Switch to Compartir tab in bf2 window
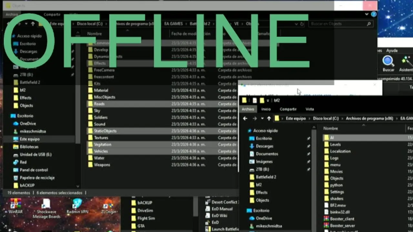Viewport: 413px width, 232px height. tap(288, 109)
